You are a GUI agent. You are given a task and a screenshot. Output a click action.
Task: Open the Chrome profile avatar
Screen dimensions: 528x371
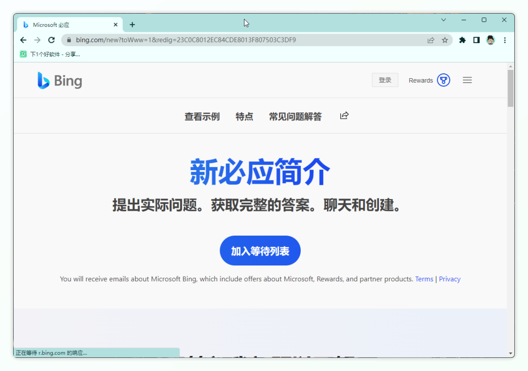coord(491,40)
